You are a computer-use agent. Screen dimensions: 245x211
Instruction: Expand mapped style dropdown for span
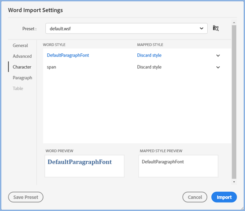(x=218, y=67)
